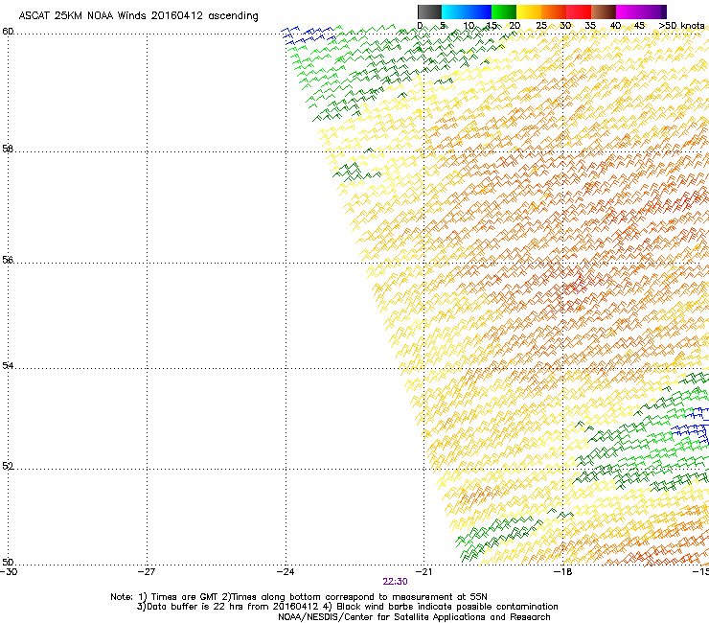Viewport: 709px width, 623px height.
Task: Click the legend scale label '25'
Action: click(541, 26)
